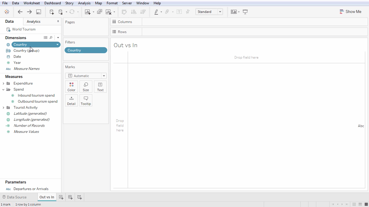Viewport: 369px width, 207px height.
Task: Open the File menu
Action: 5,3
